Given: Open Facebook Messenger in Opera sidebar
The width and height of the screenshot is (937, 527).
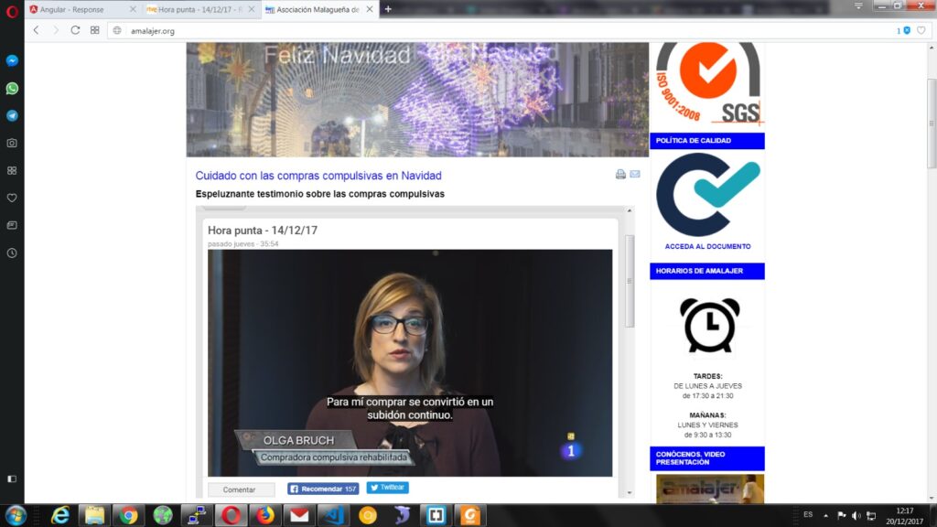Looking at the screenshot, I should tap(12, 60).
